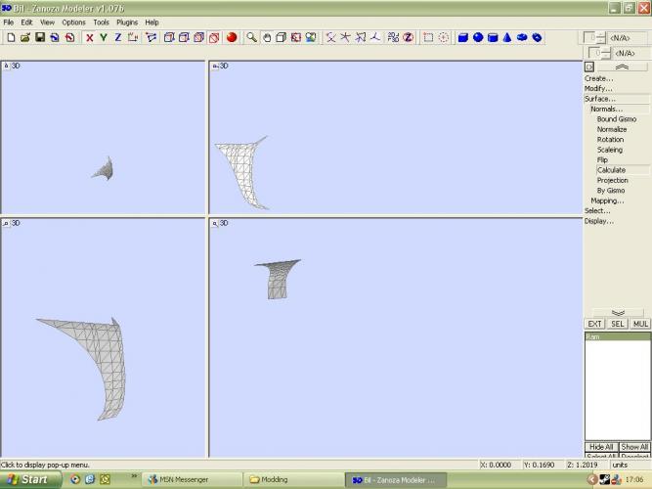Toggle the Z axis lock
The height and width of the screenshot is (489, 652).
pyautogui.click(x=118, y=37)
